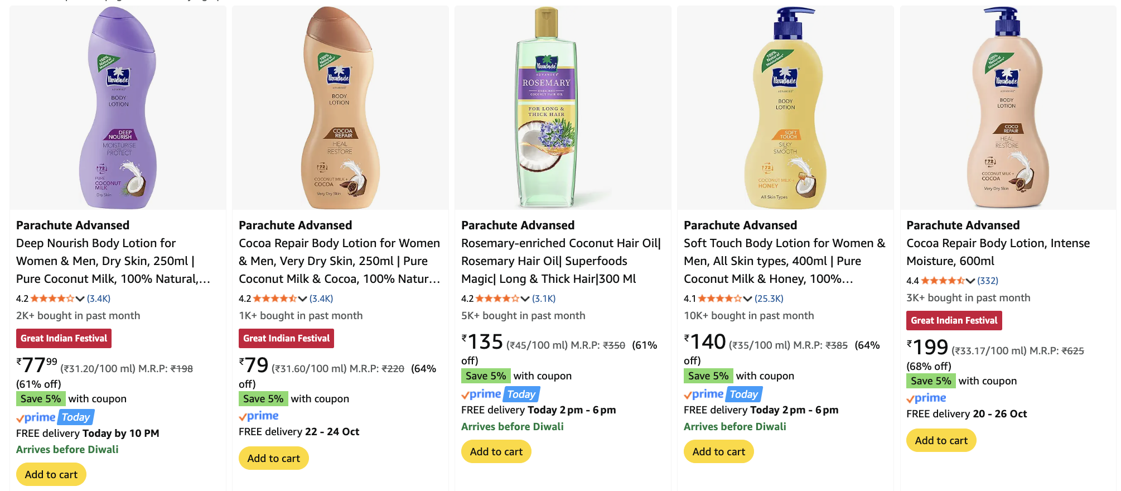Expand rating dropdown arrow for Deep Nourish lotion
This screenshot has width=1121, height=491.
80,299
